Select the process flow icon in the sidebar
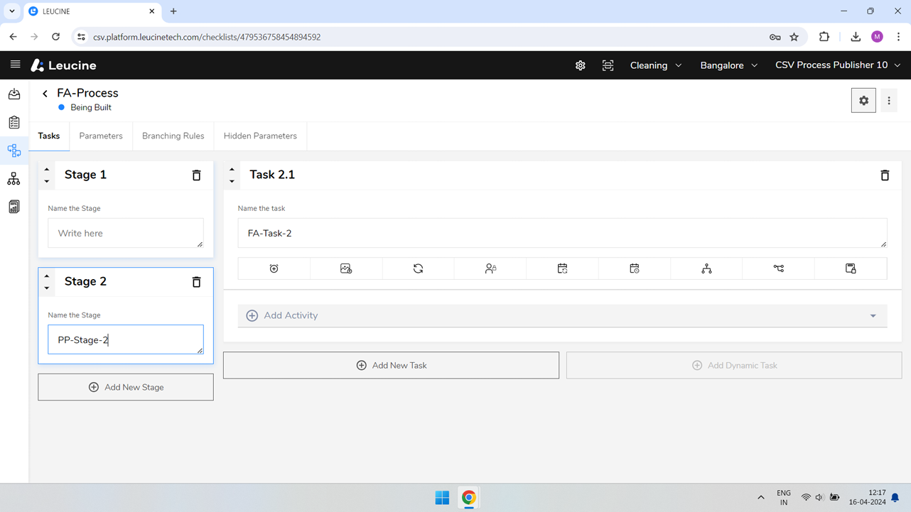Screen dimensions: 911x512 (14, 151)
